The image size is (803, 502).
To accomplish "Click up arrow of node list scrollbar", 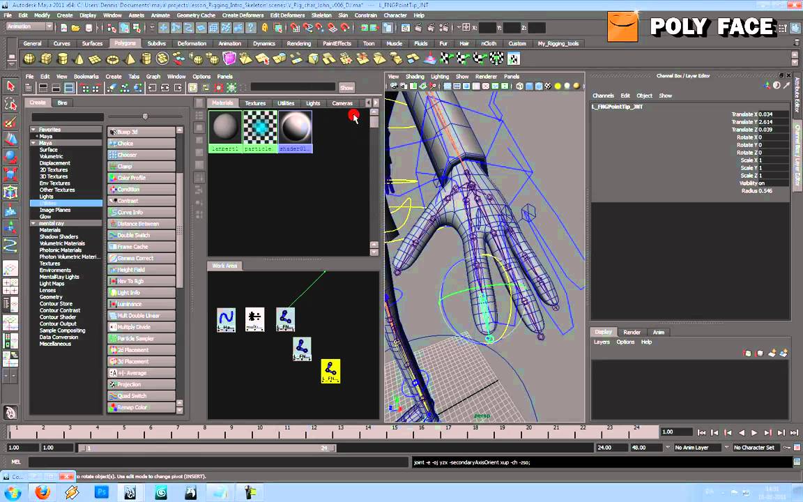I will 179,130.
